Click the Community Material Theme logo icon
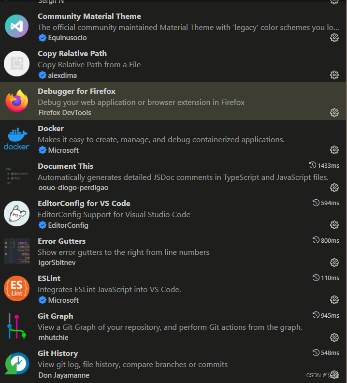The height and width of the screenshot is (383, 347). pyautogui.click(x=16, y=26)
